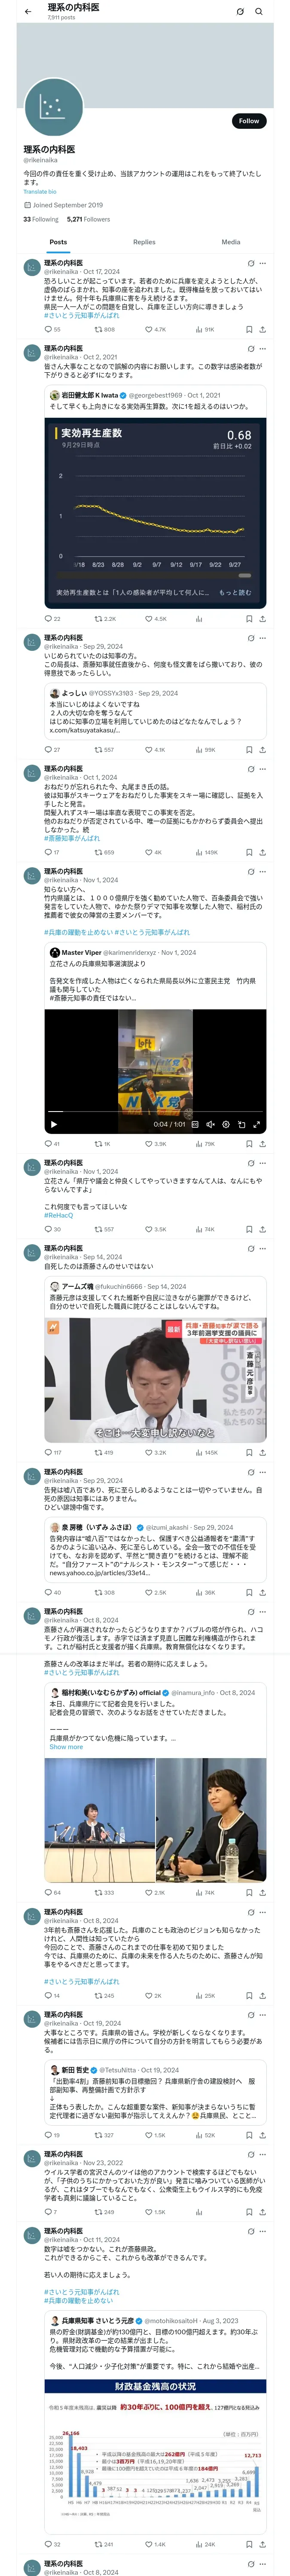Repost the Sep 14, 2024 post

[x=103, y=1452]
